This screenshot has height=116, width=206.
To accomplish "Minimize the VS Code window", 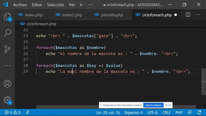I will pyautogui.click(x=170, y=5).
